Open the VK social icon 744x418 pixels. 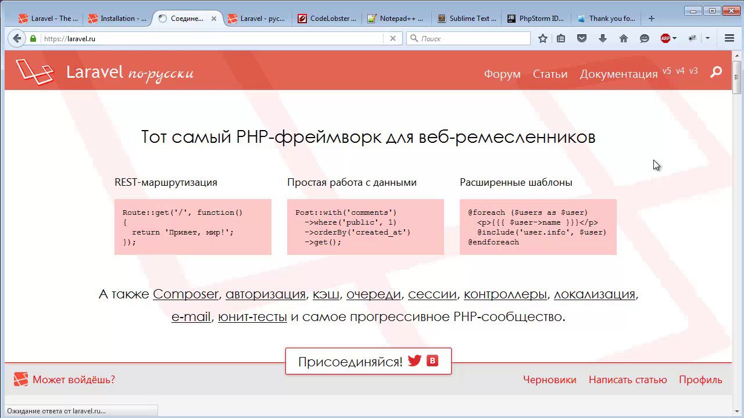432,361
